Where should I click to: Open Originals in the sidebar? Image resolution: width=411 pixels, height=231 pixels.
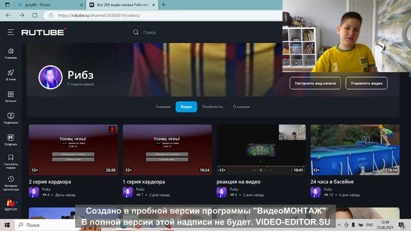[11, 140]
